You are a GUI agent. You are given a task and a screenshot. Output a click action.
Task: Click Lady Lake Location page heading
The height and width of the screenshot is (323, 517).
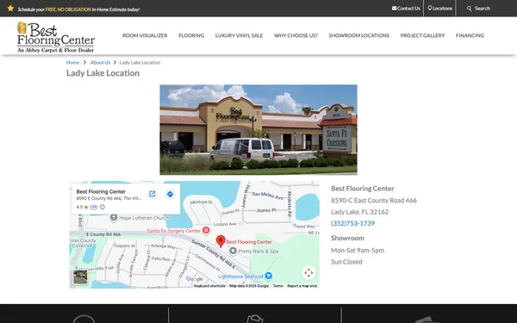[x=103, y=73]
